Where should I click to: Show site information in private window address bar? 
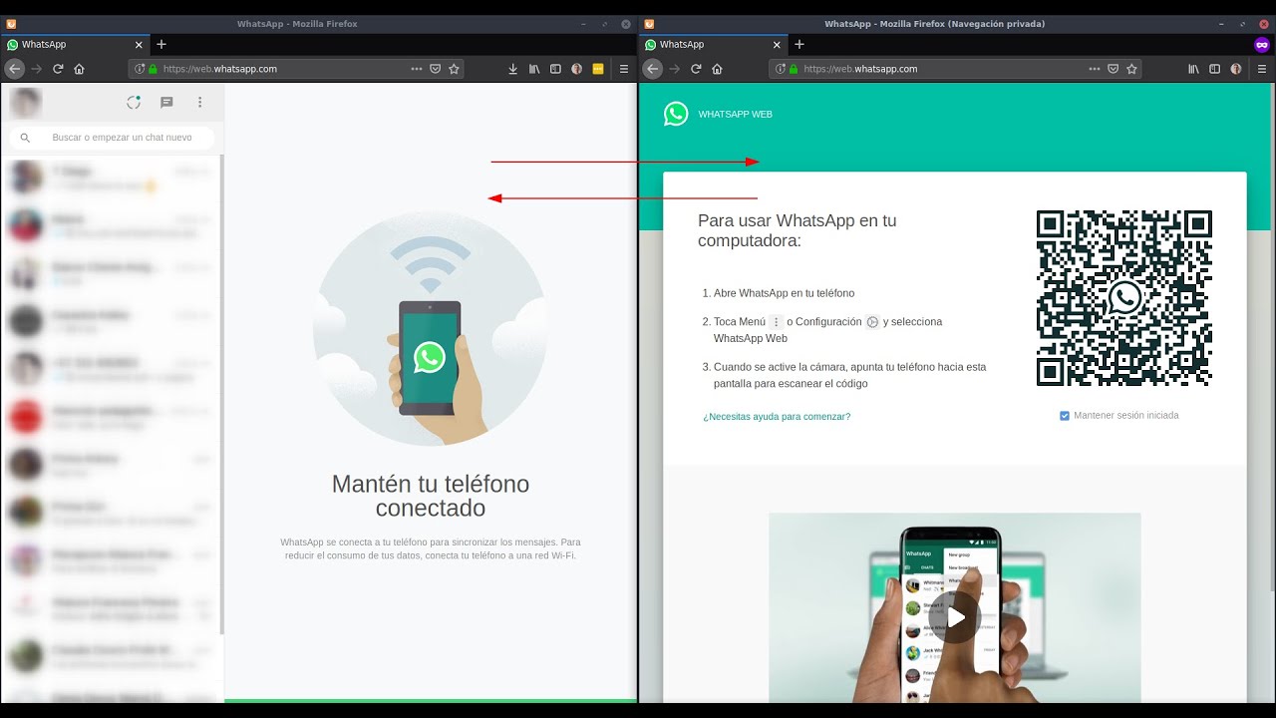click(x=780, y=69)
